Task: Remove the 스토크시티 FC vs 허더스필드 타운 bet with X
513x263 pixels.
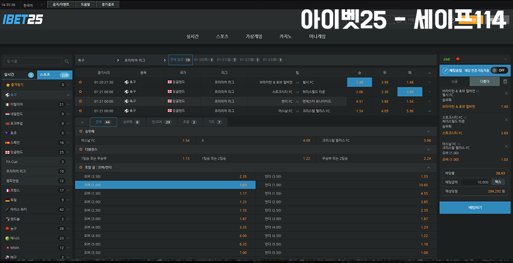Action: tap(506, 120)
